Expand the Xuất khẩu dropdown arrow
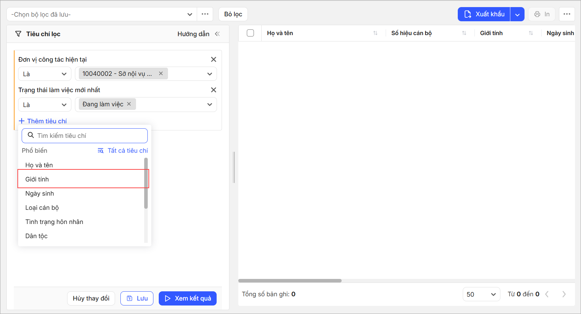The height and width of the screenshot is (314, 581). (517, 15)
